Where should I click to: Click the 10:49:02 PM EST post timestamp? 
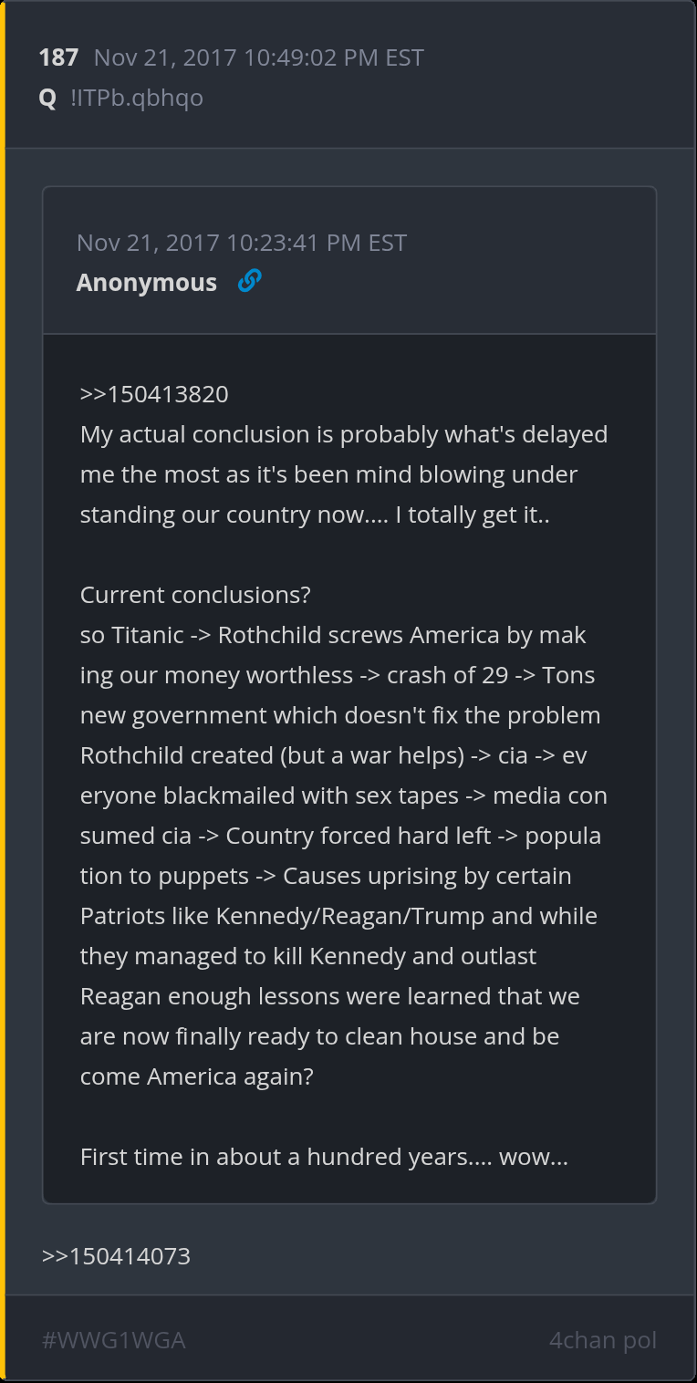(x=259, y=57)
